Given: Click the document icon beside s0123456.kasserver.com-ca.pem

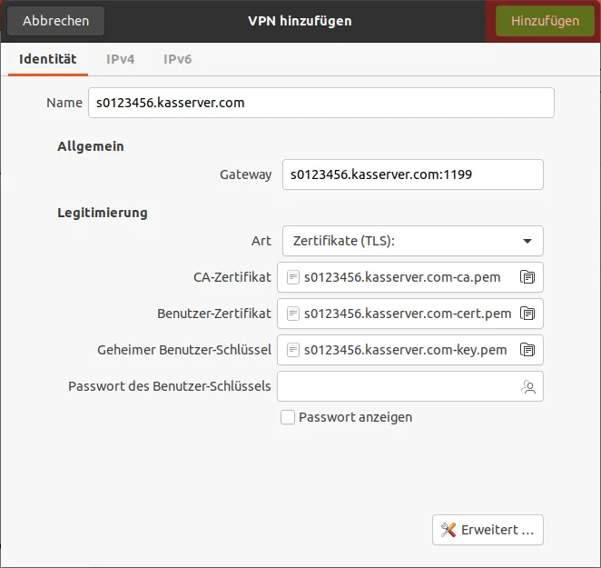Looking at the screenshot, I should [x=293, y=277].
